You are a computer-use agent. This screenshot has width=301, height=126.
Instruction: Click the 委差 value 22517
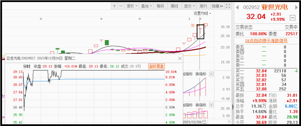coord(291,34)
